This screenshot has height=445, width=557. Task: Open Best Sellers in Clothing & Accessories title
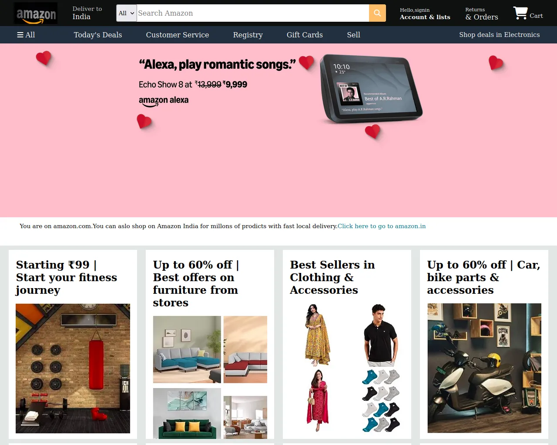click(332, 277)
